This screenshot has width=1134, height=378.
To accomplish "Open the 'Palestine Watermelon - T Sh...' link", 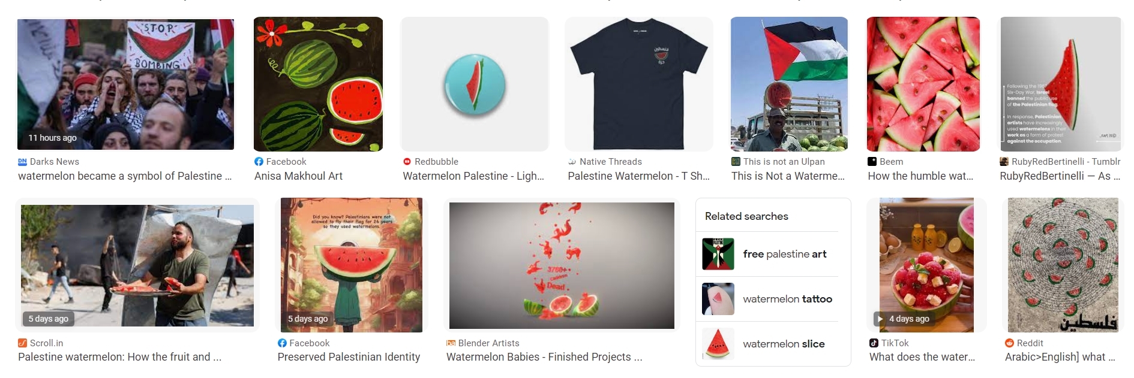I will (x=638, y=176).
